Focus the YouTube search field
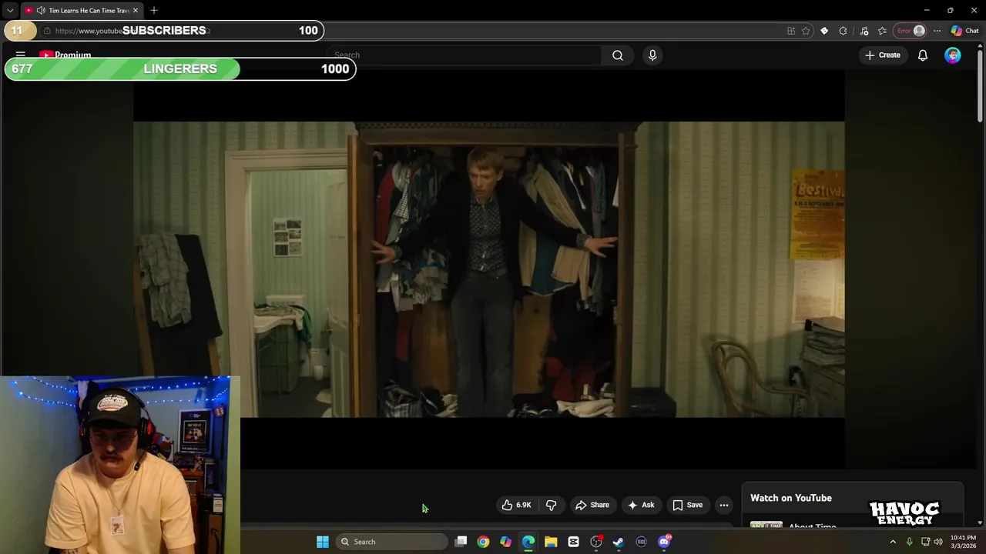 click(x=464, y=55)
